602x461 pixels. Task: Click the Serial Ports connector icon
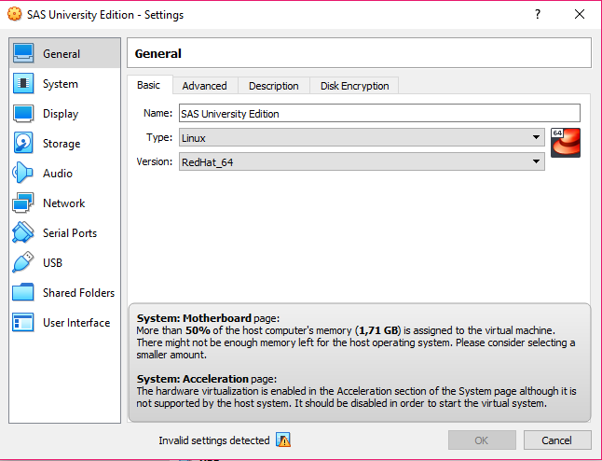click(23, 232)
